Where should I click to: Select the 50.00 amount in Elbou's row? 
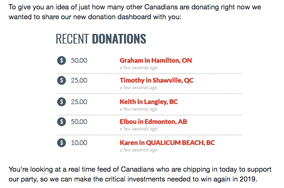pos(79,122)
